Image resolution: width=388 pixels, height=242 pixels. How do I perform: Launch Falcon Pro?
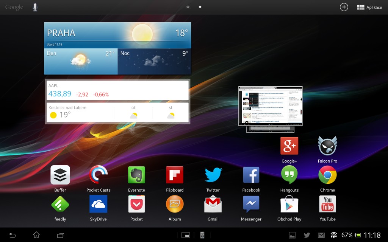tap(327, 146)
